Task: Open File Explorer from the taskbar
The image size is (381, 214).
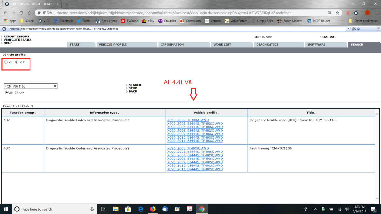Action: (x=116, y=209)
